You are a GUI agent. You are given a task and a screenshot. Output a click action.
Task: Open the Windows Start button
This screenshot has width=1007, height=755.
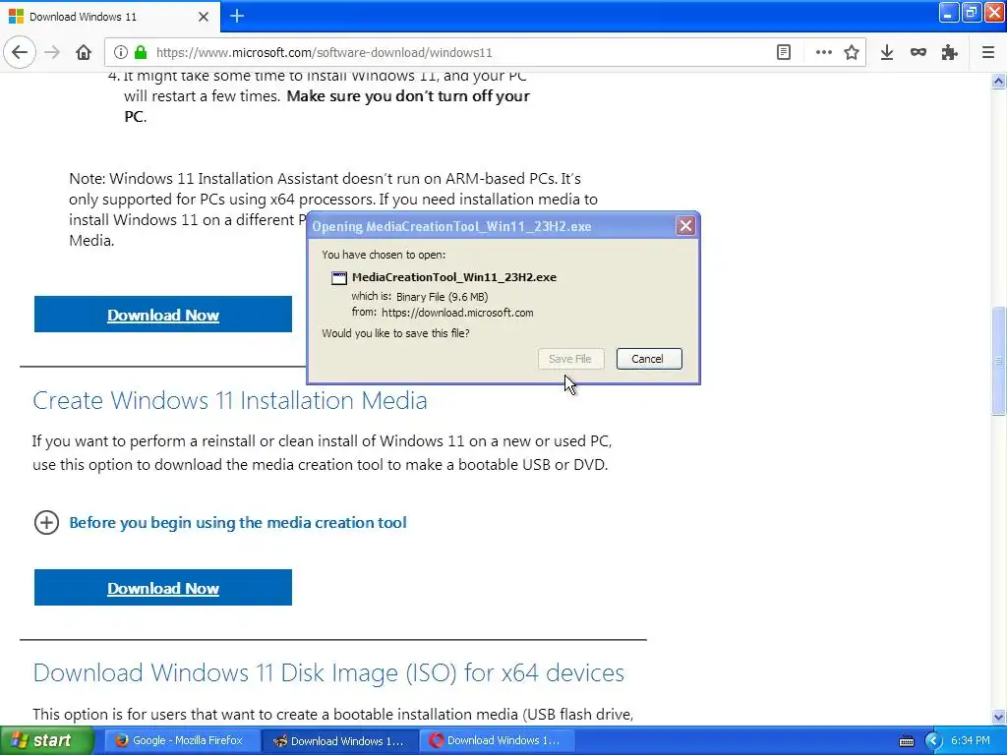47,741
